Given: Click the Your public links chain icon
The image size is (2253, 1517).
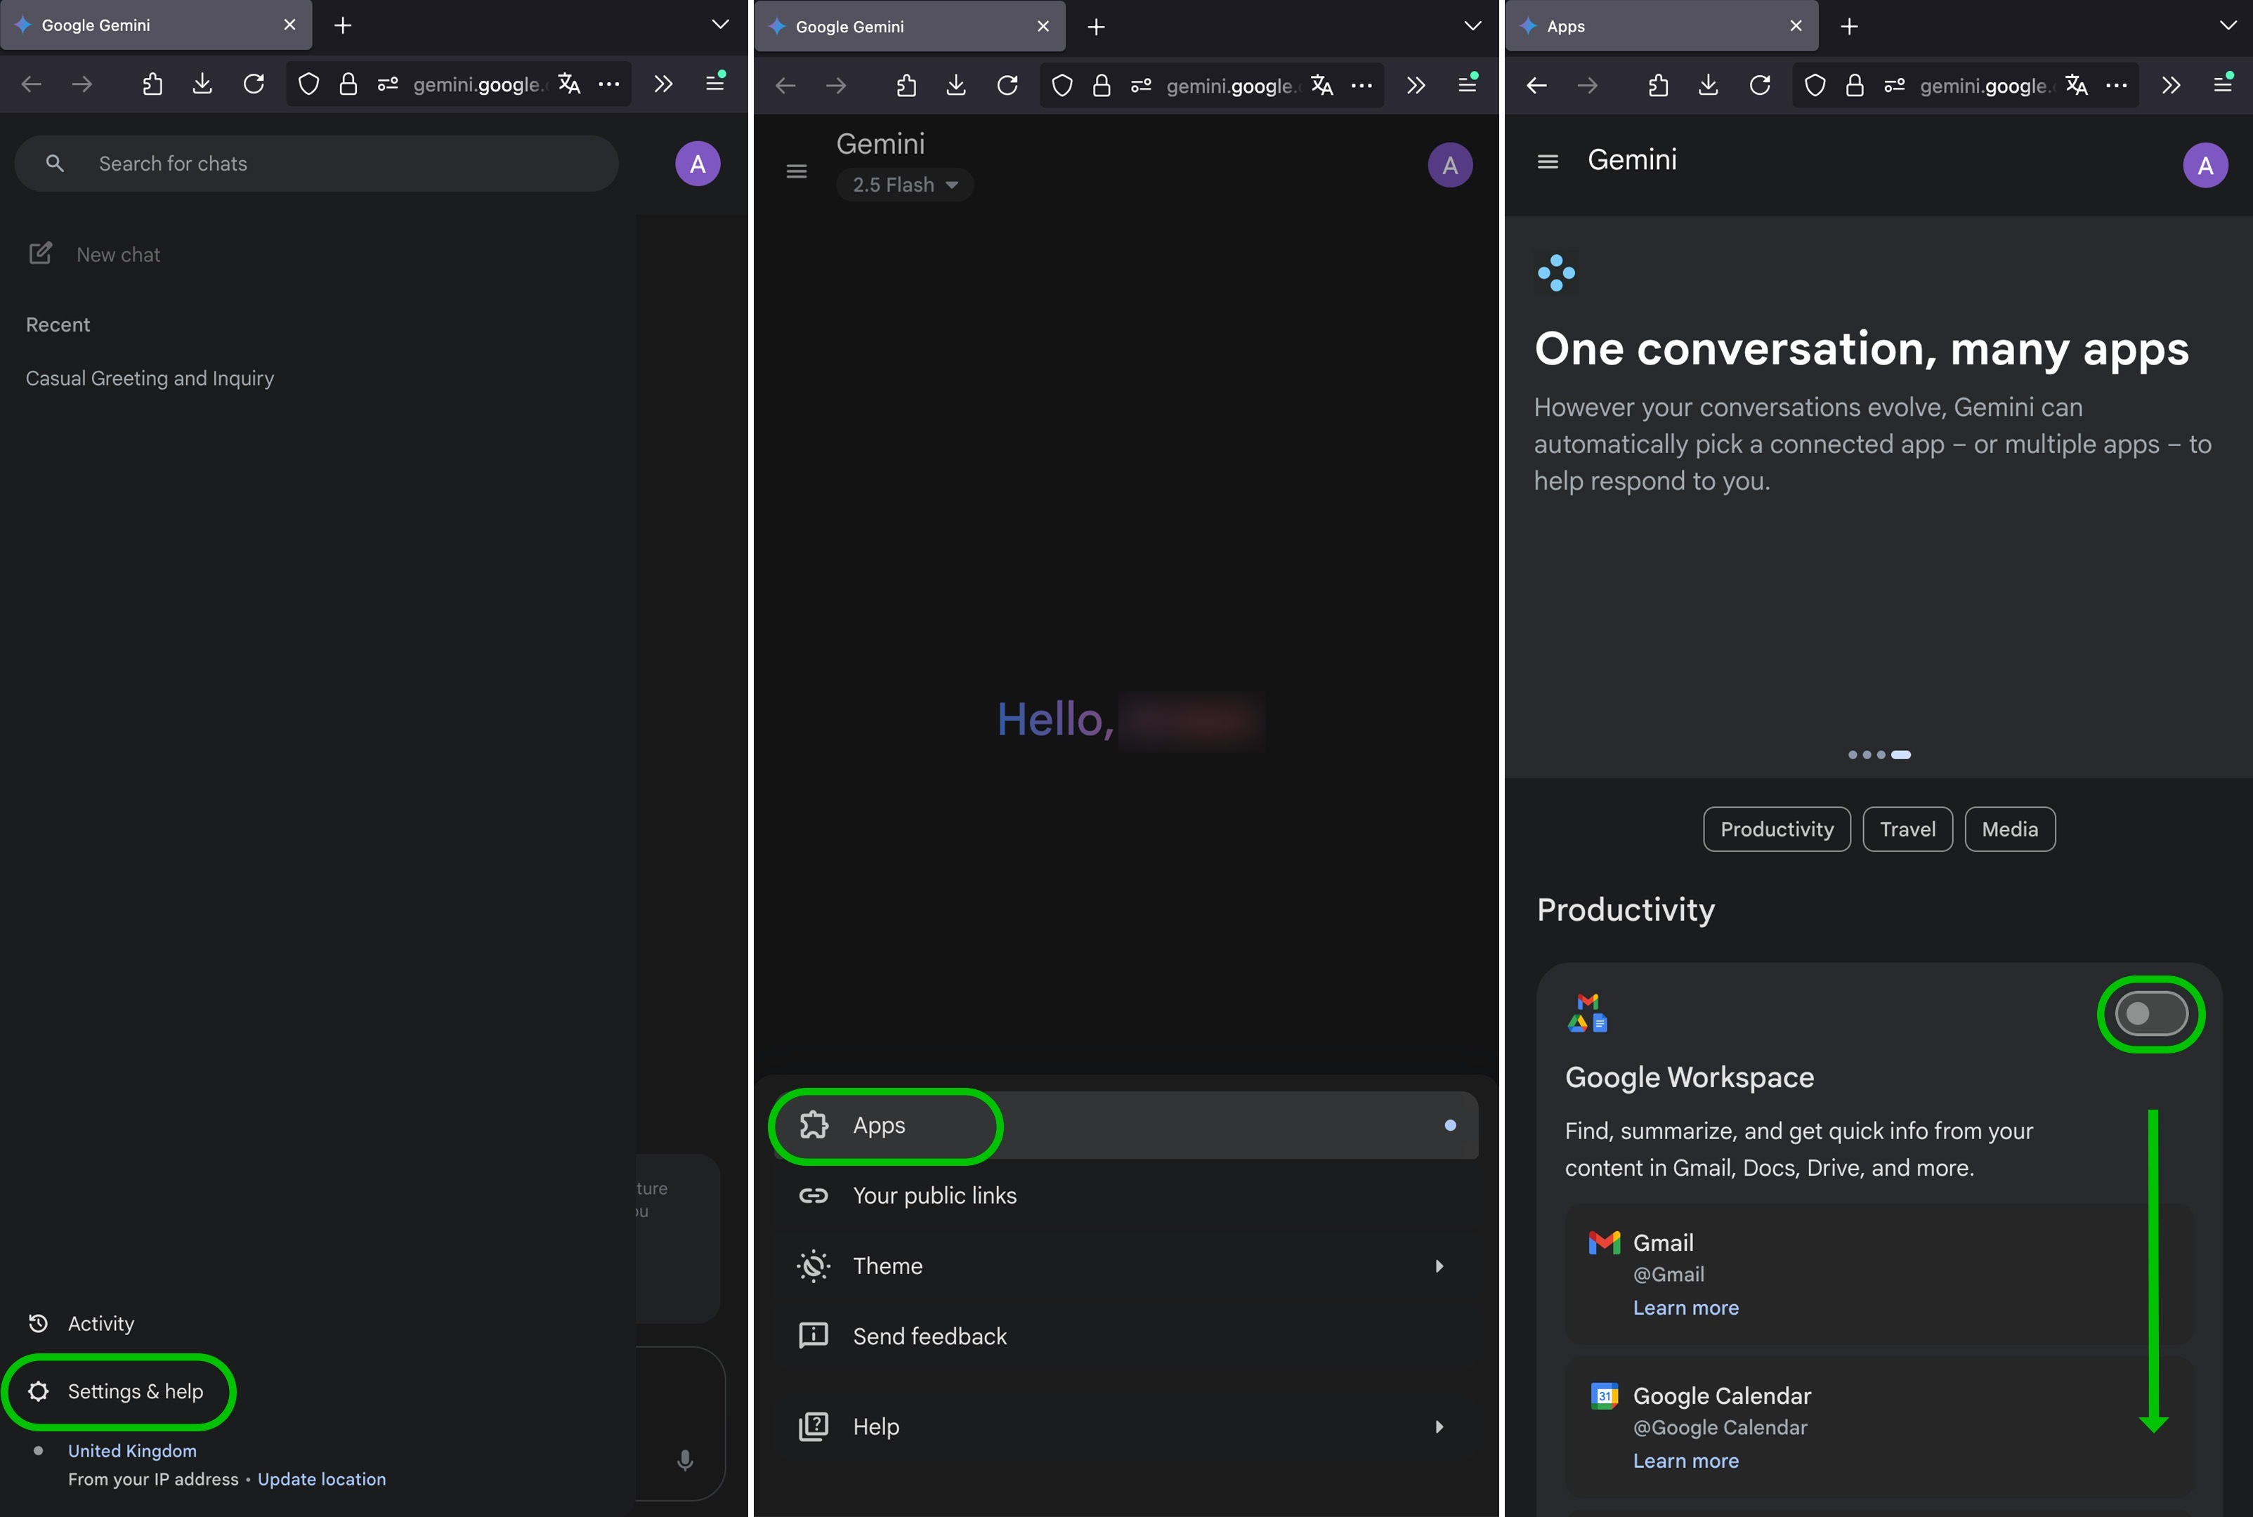Looking at the screenshot, I should pyautogui.click(x=814, y=1196).
